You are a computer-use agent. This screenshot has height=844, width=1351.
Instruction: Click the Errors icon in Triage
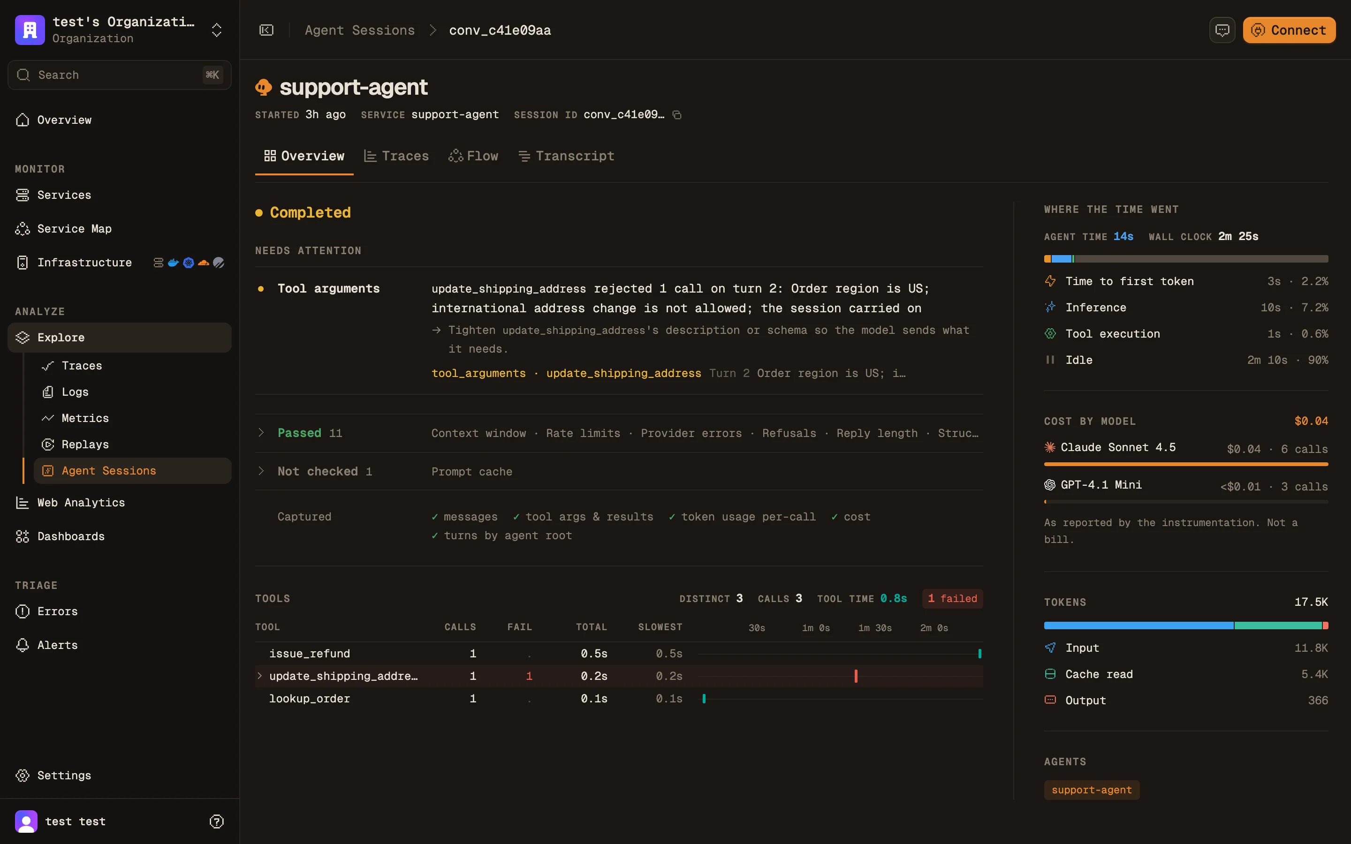[23, 611]
